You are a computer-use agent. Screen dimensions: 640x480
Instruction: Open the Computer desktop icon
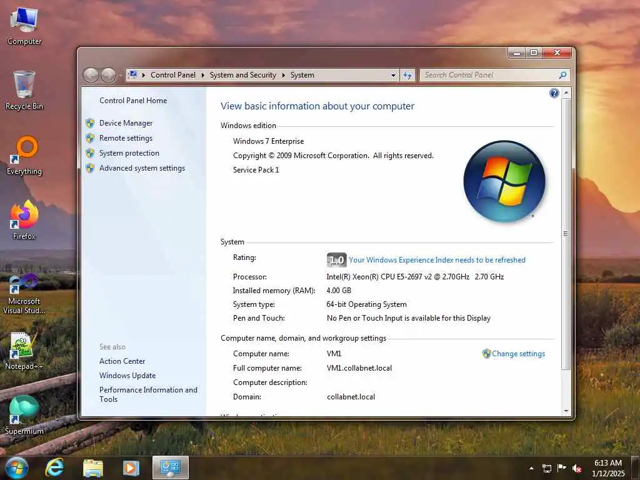pyautogui.click(x=24, y=26)
